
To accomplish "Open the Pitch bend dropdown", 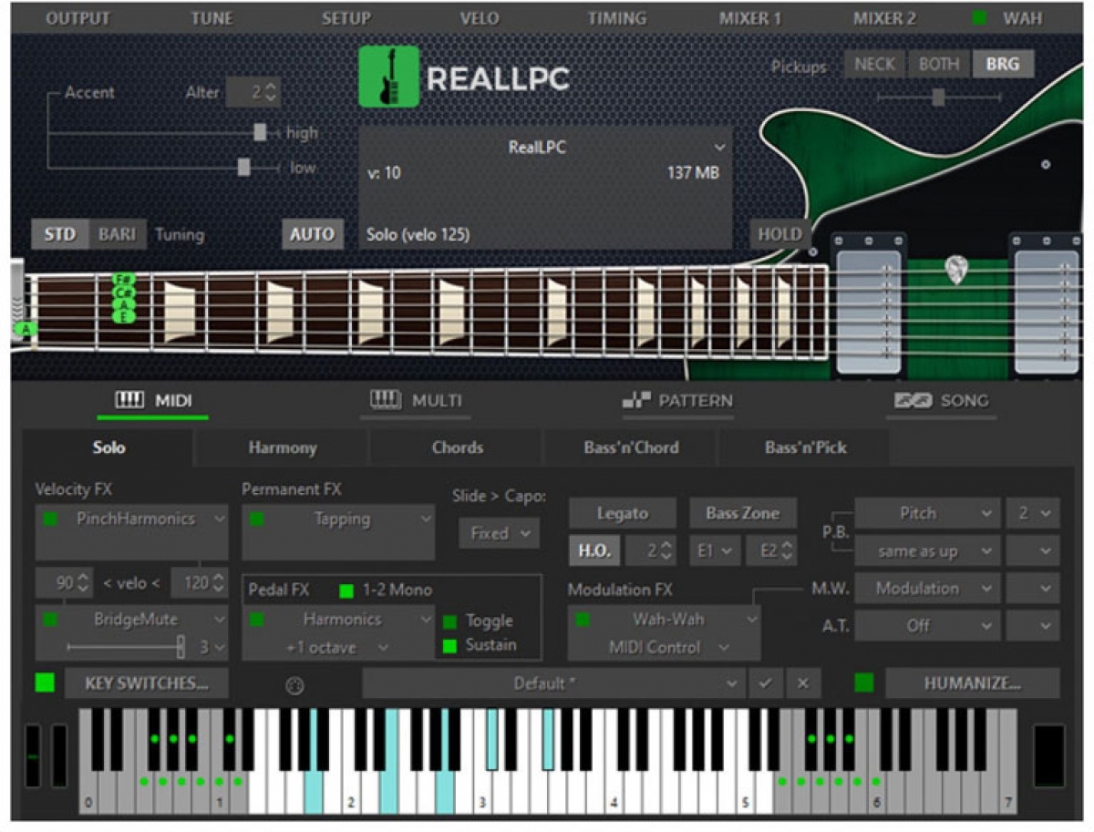I will (927, 514).
